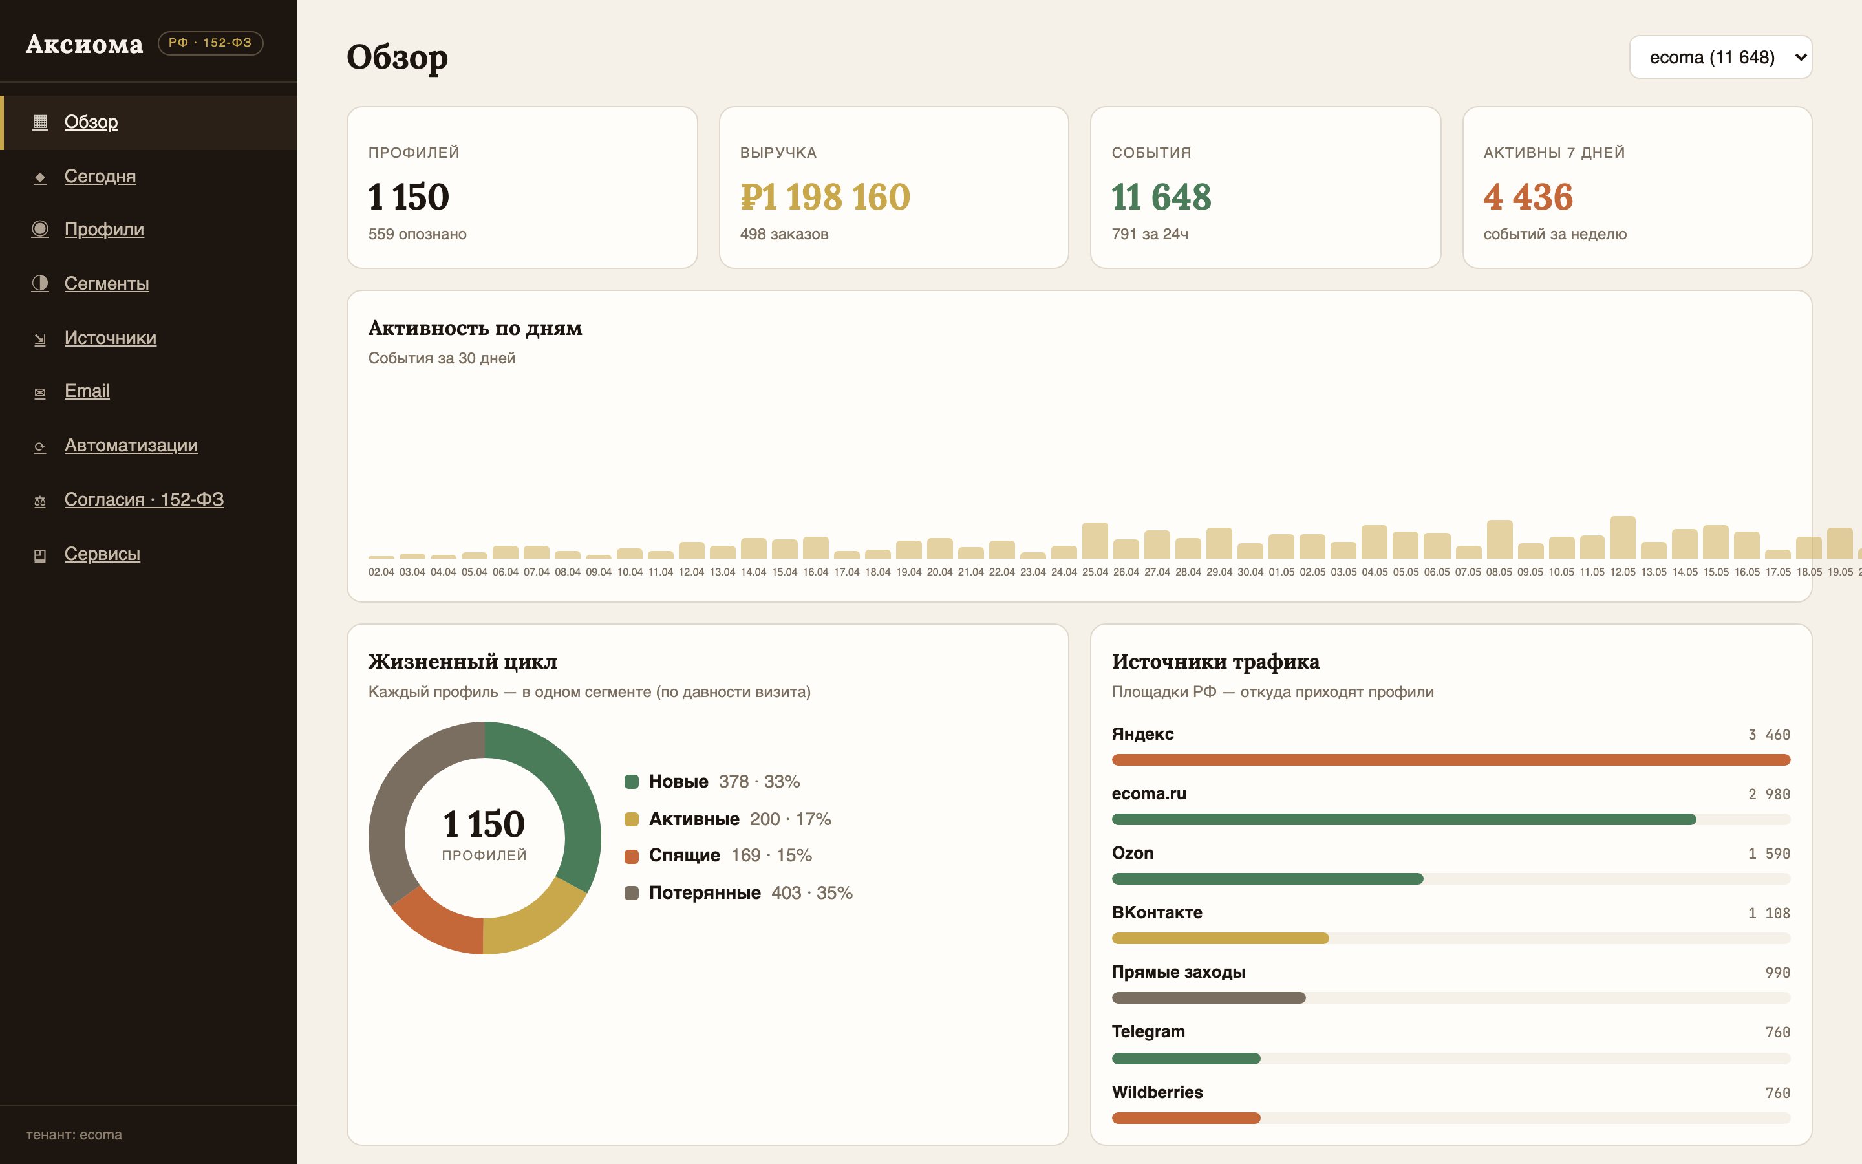Click the Автоматизации loop icon
1862x1164 pixels.
pos(40,446)
